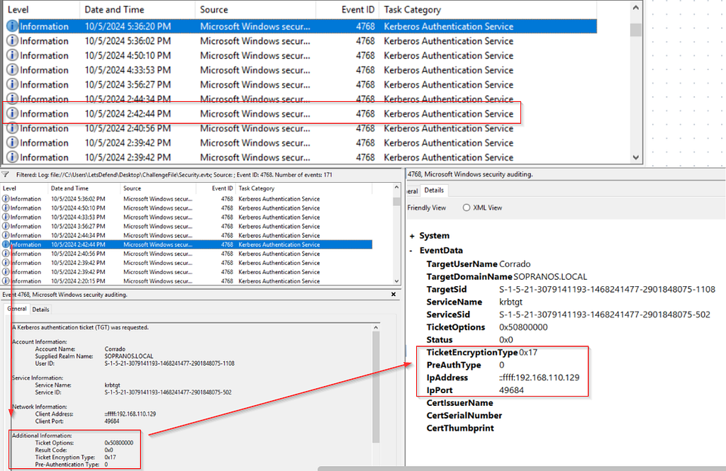Click the CertSerialNumber field label
Viewport: 726px width, 471px height.
464,416
